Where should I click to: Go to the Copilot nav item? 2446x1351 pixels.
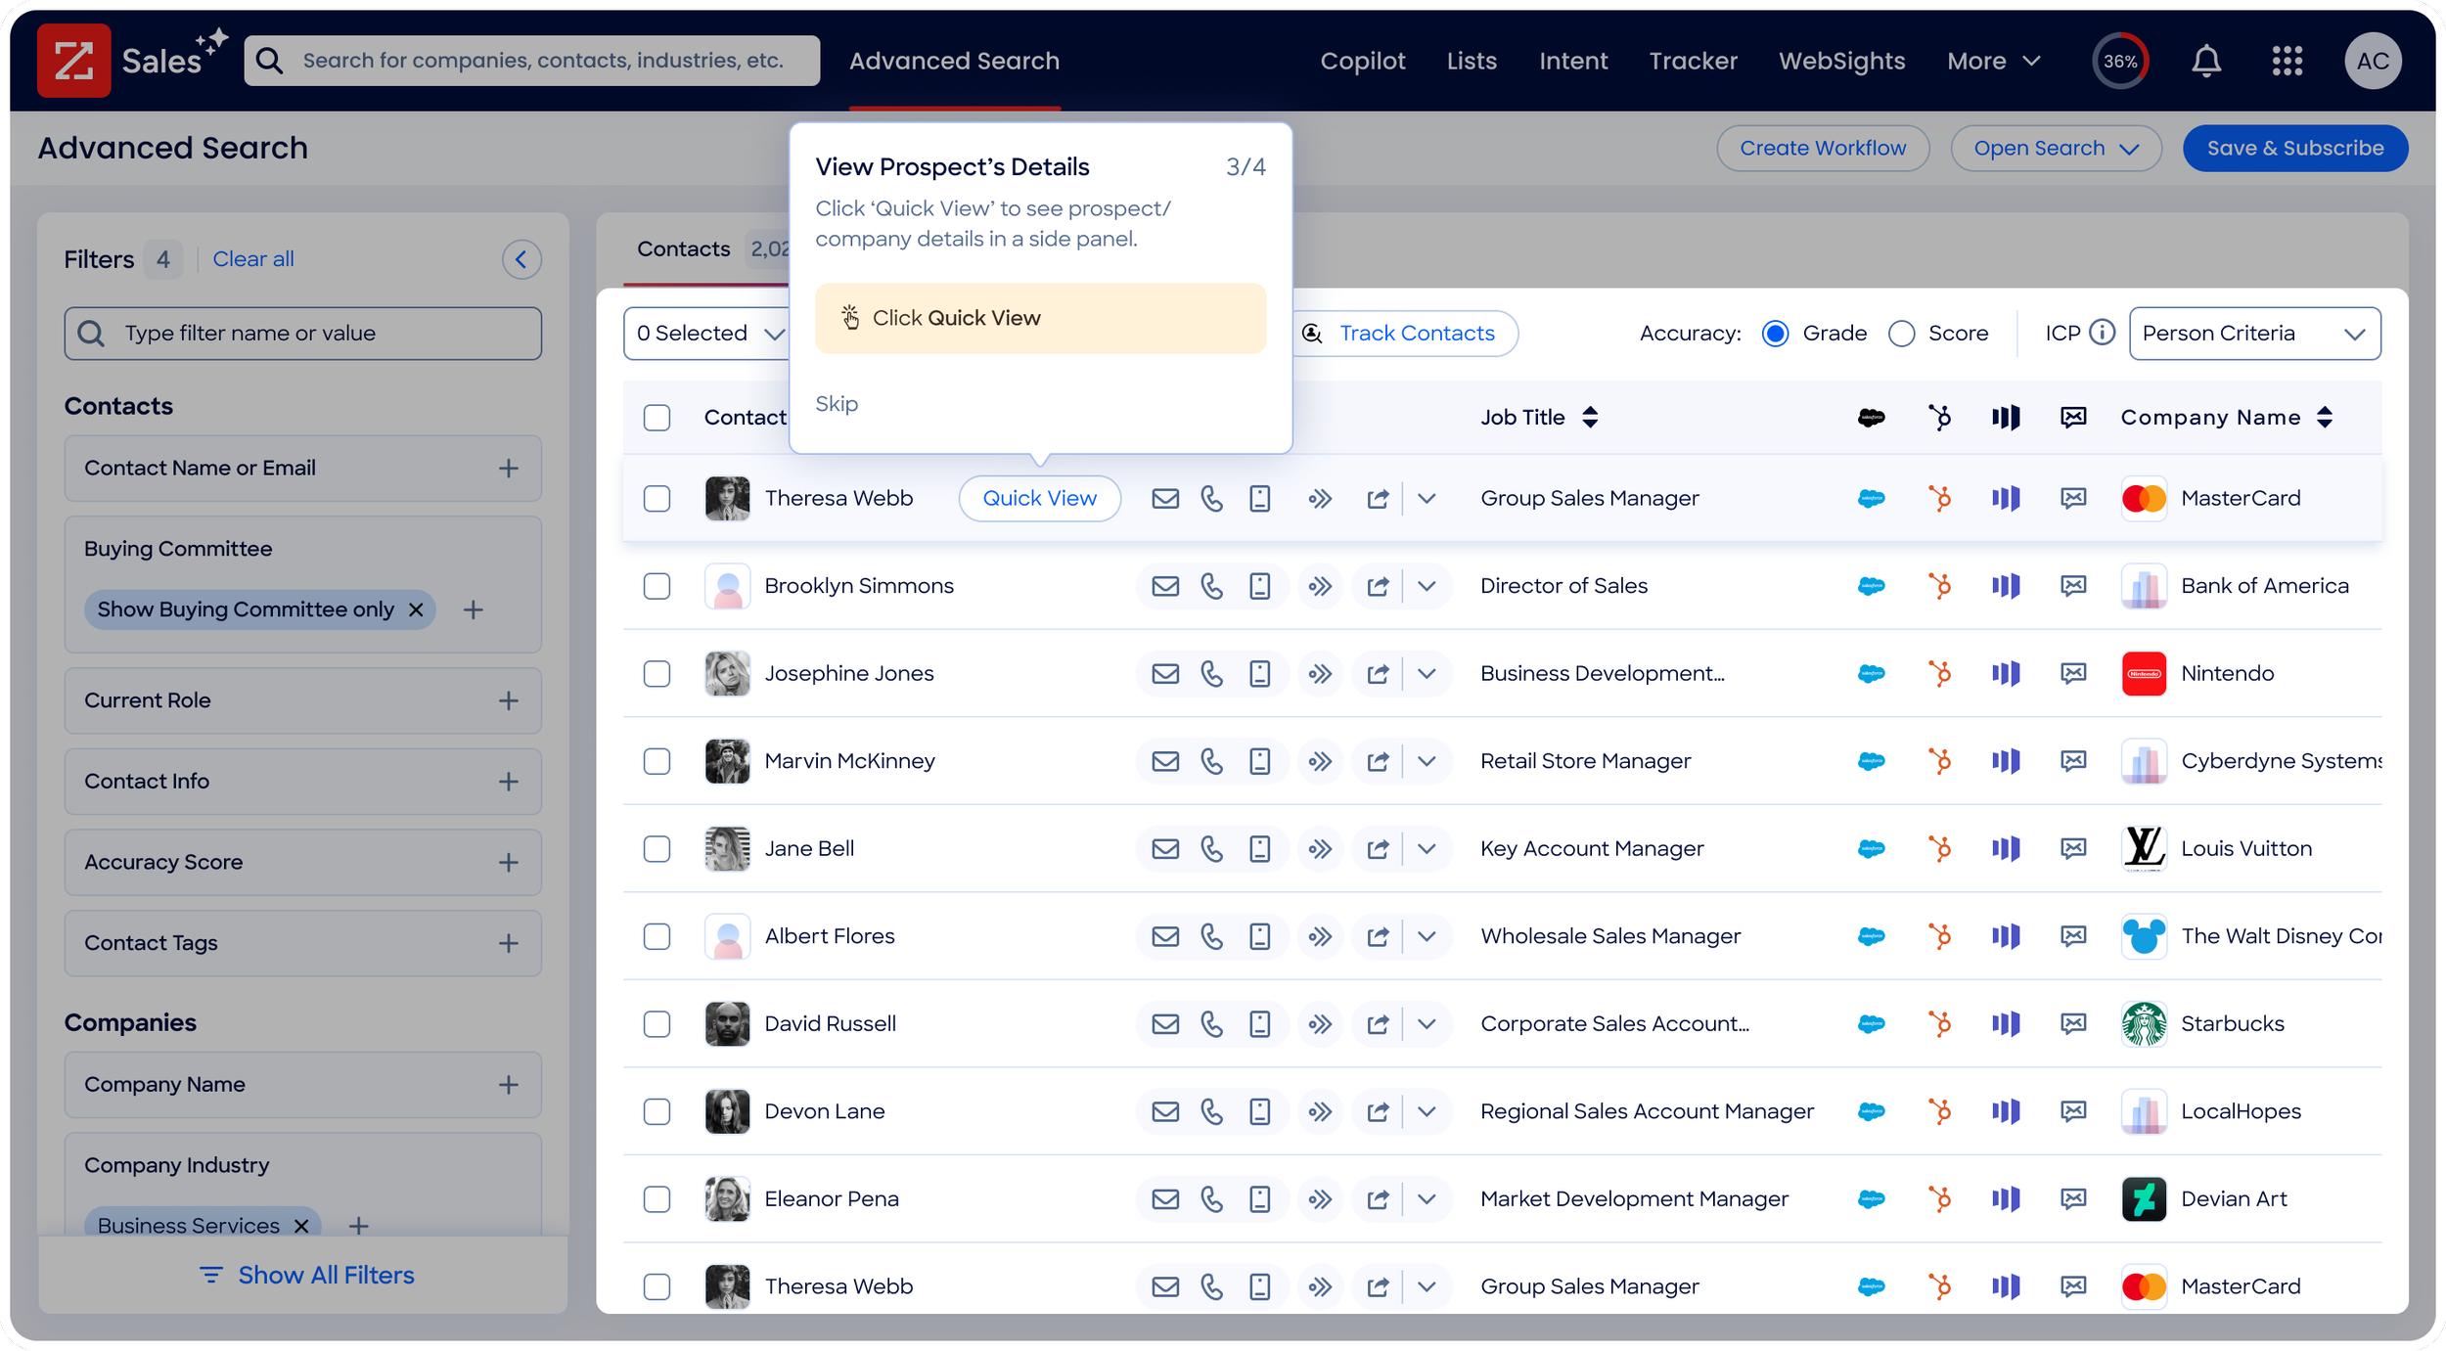tap(1362, 61)
